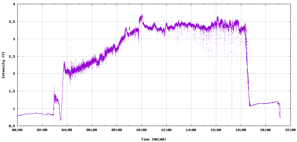Viewport: 297px width, 142px height.
Task: Click the 16:00 time axis label
Action: pos(216,130)
